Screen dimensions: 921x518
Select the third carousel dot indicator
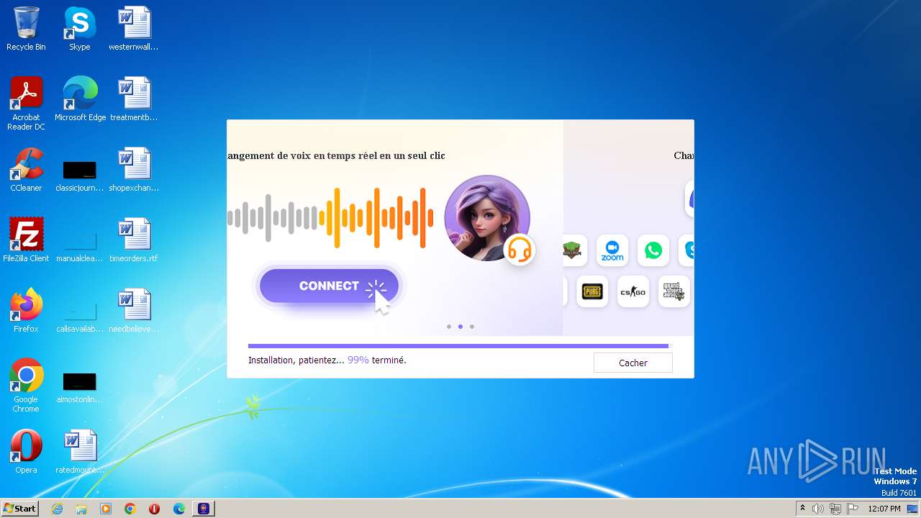tap(472, 327)
